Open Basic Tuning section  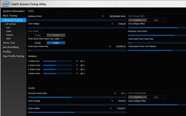click(10, 15)
